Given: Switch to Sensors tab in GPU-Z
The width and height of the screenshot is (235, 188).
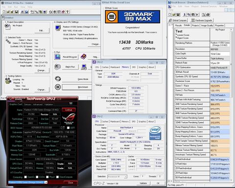Looking at the screenshot, I should (x=27, y=104).
